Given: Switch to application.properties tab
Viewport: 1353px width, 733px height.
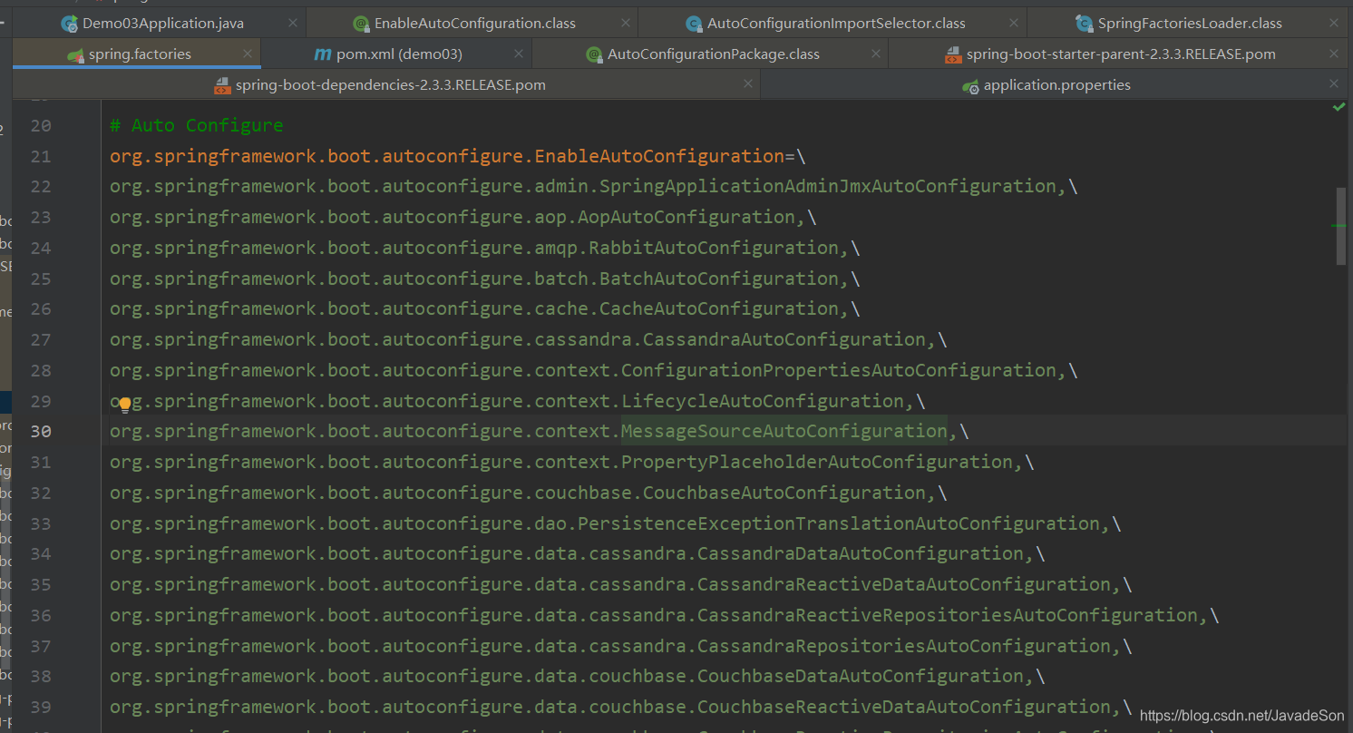Looking at the screenshot, I should click(x=1054, y=84).
